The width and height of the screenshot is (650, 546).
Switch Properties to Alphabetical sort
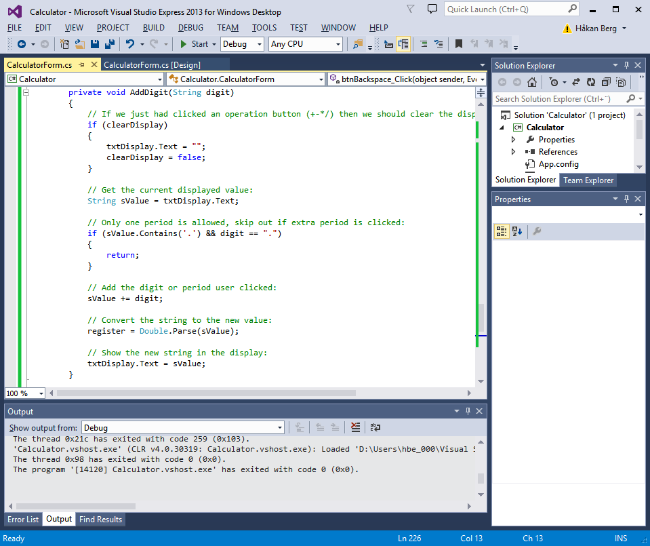tap(517, 231)
